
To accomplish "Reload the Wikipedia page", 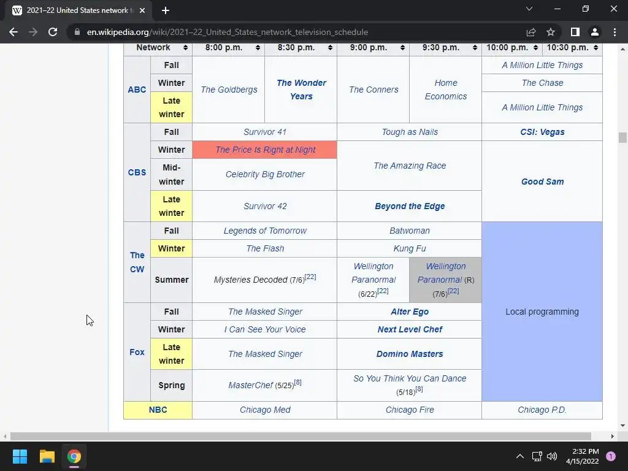I will pyautogui.click(x=53, y=32).
